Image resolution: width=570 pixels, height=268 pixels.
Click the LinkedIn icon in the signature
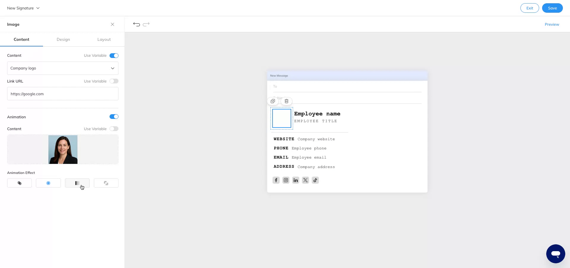click(x=295, y=180)
